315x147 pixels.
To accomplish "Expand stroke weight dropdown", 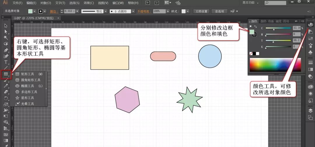I will click(77, 11).
